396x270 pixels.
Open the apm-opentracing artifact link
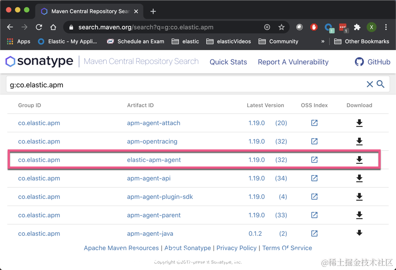tap(152, 141)
